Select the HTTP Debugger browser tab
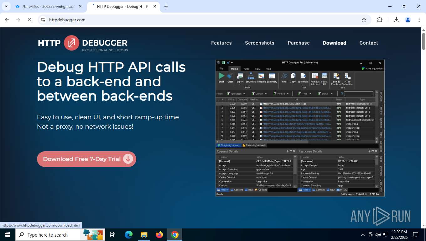Image resolution: width=426 pixels, height=241 pixels. click(122, 6)
